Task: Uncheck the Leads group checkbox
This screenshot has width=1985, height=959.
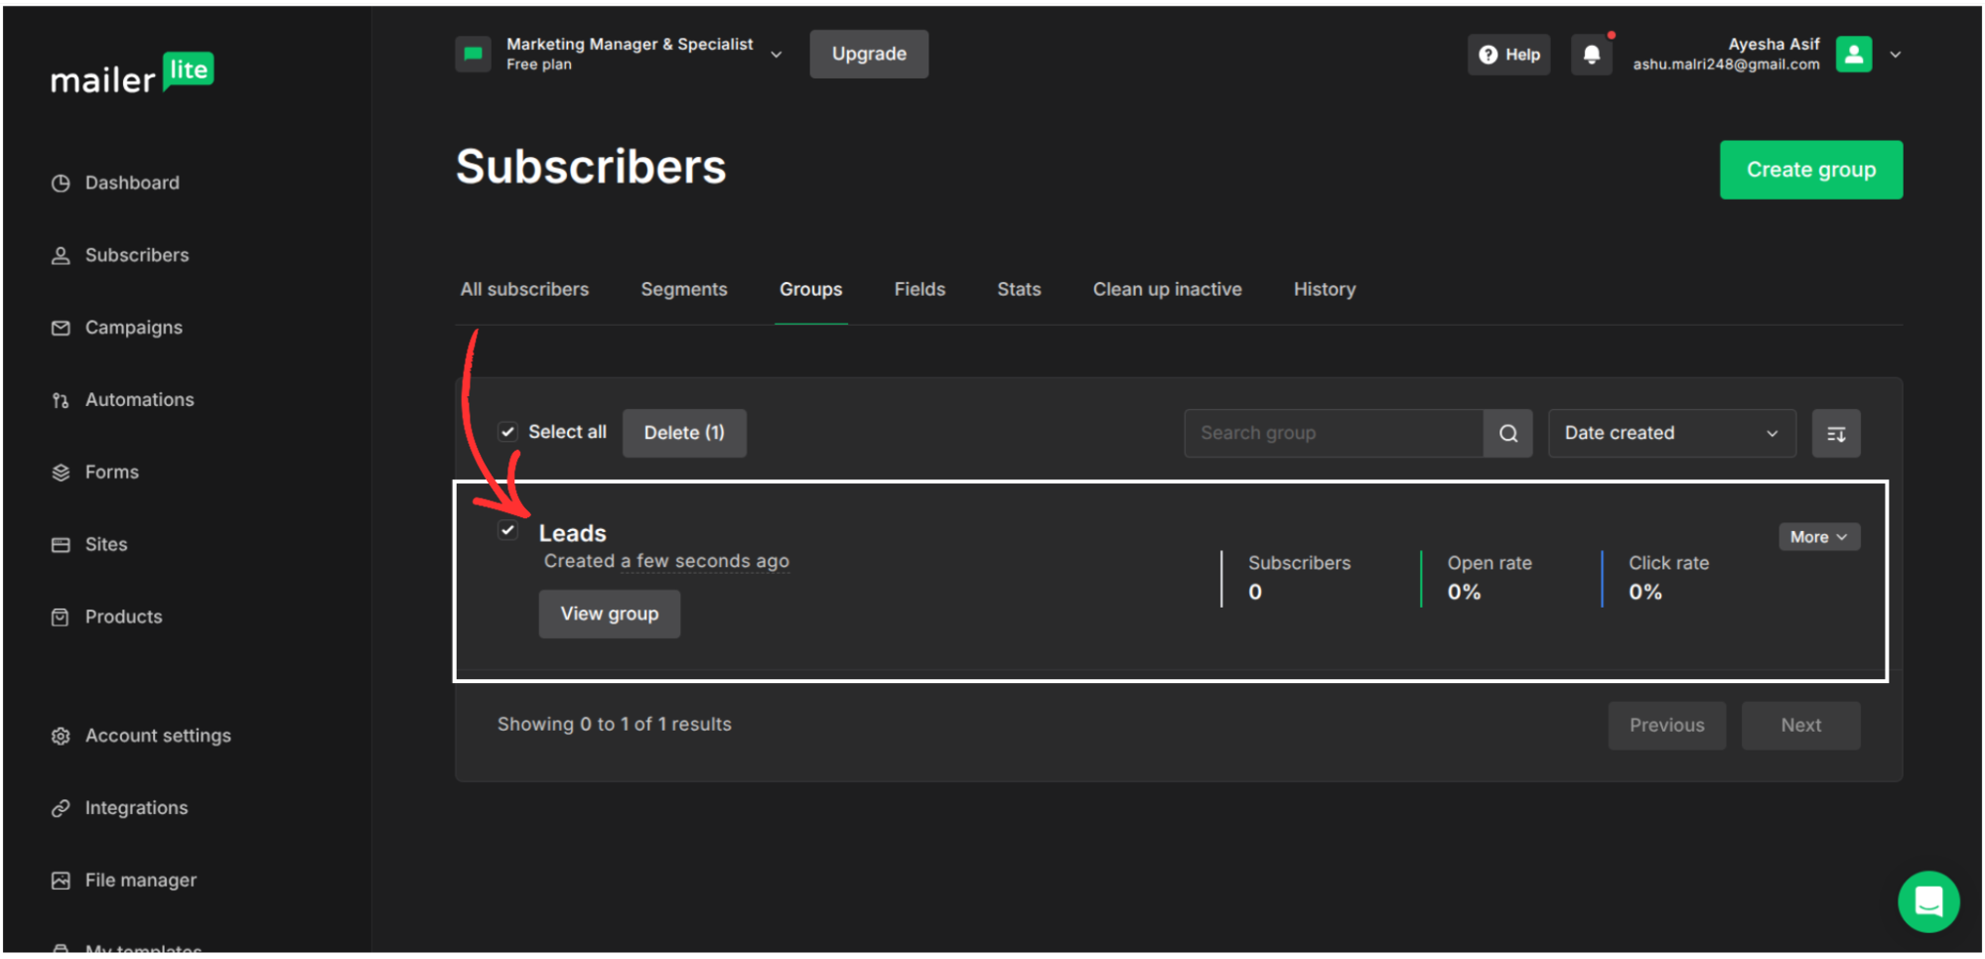Action: 507,529
